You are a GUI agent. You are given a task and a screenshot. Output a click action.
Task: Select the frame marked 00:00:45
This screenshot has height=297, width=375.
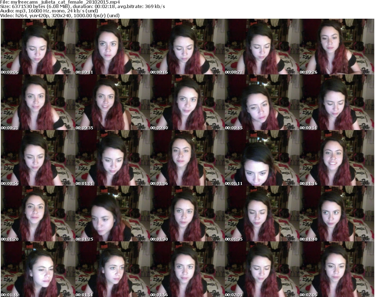click(x=262, y=102)
